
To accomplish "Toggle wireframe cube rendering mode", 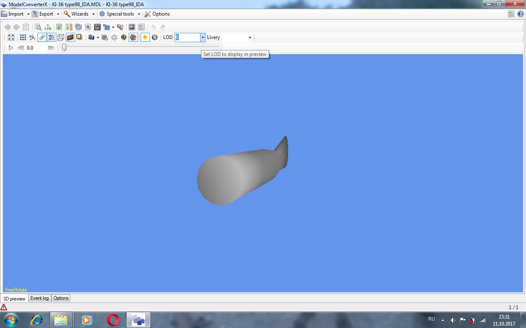I will (x=61, y=37).
